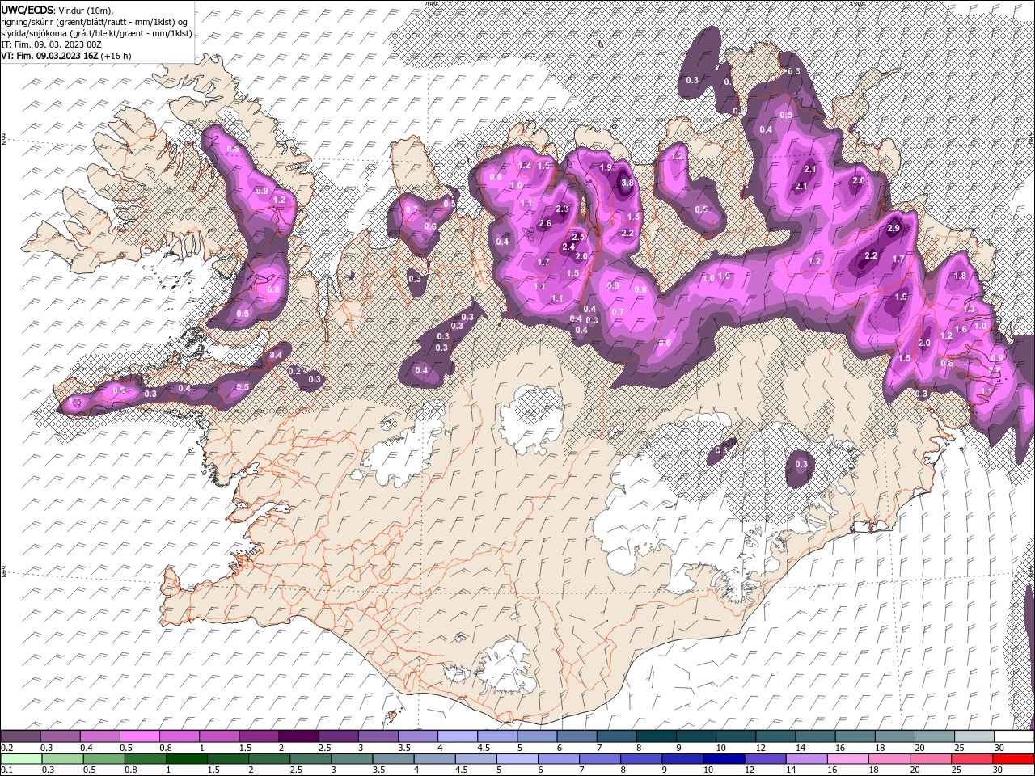Click the dark grey-purple snow swatch labelled 0.2

21,736
